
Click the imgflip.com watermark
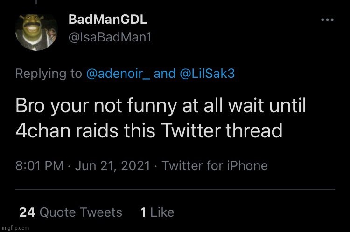15,228
